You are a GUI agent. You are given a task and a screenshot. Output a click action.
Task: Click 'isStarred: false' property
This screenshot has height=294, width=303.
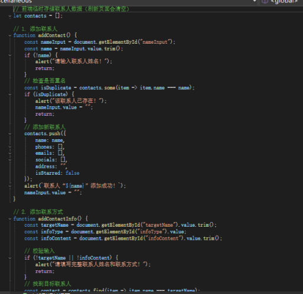tap(57, 173)
